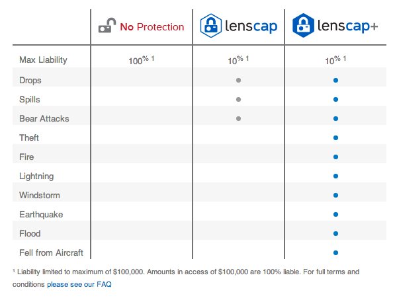The height and width of the screenshot is (300, 395).
Task: Click the blue dot for Flood under lenscap+
Action: click(335, 233)
